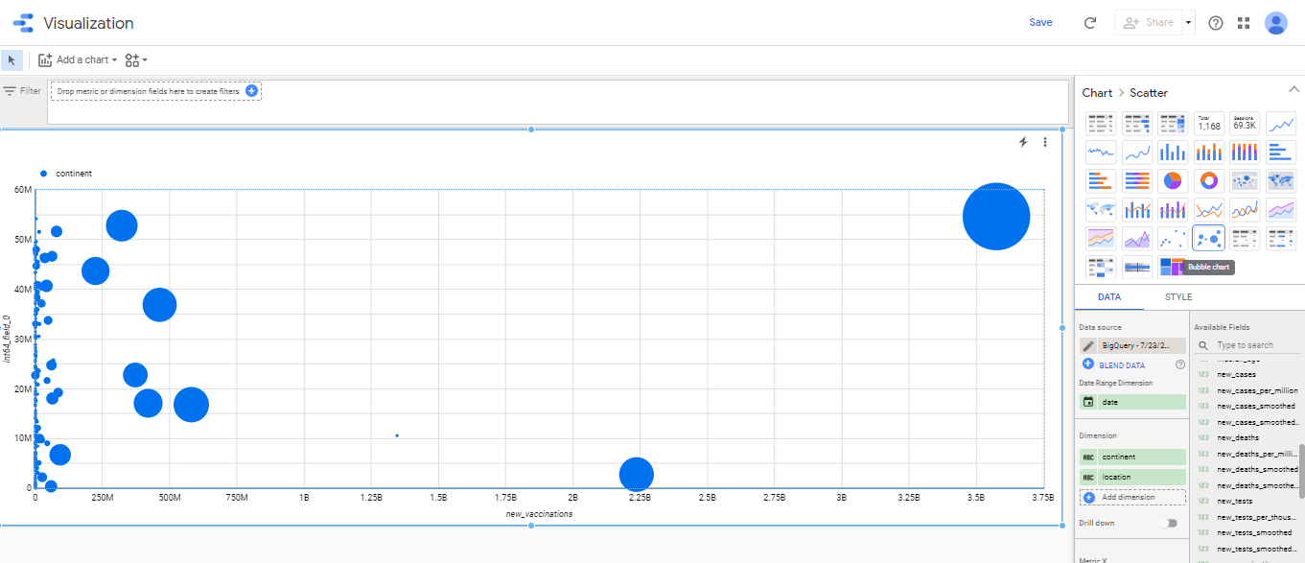Open the Add a chart dropdown

point(78,59)
